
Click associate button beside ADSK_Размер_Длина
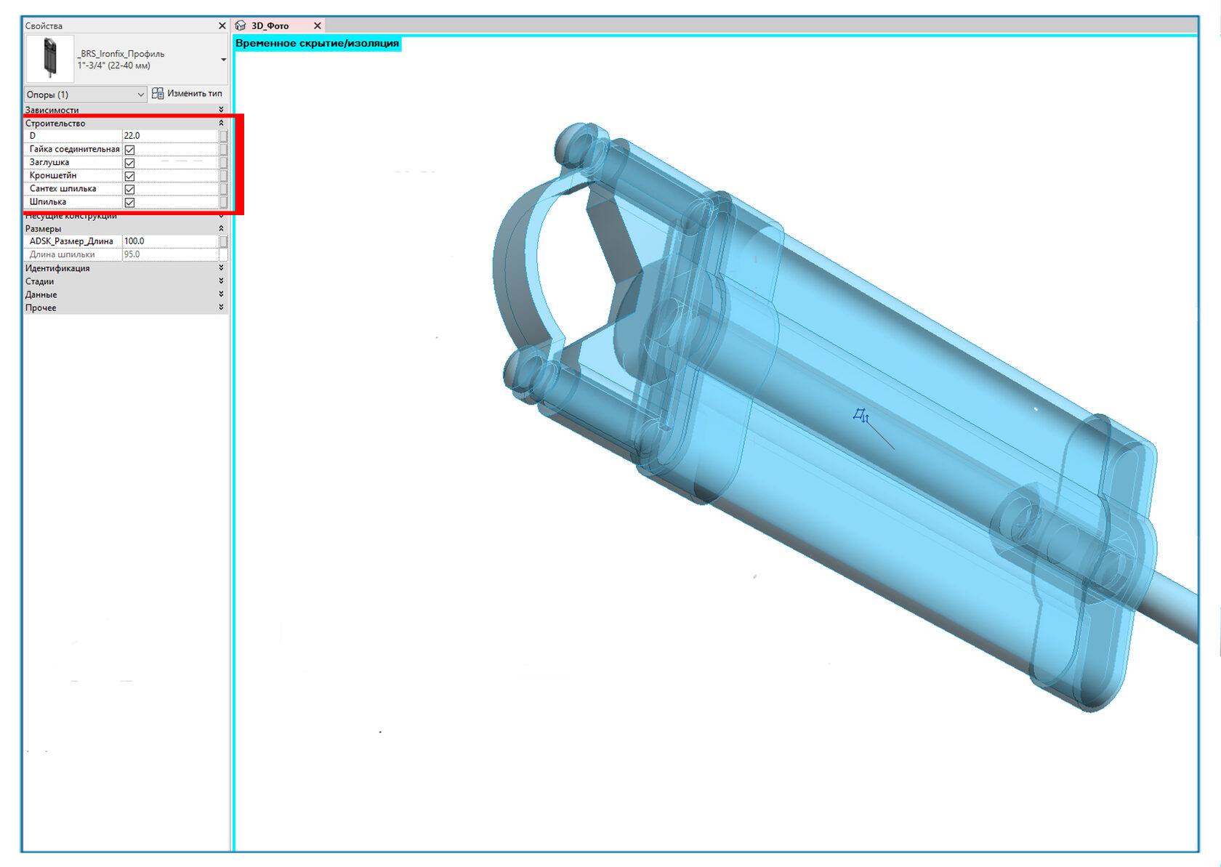(x=223, y=241)
